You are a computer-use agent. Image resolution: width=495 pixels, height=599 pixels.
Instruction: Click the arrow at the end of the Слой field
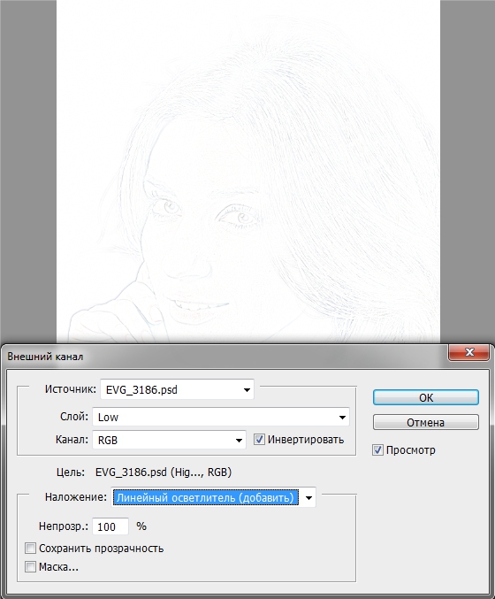point(342,418)
